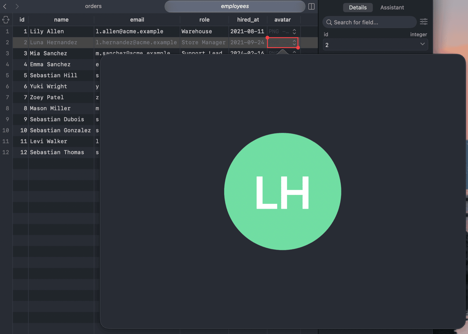Image resolution: width=468 pixels, height=334 pixels.
Task: Sort by the hired_at column header
Action: [248, 20]
